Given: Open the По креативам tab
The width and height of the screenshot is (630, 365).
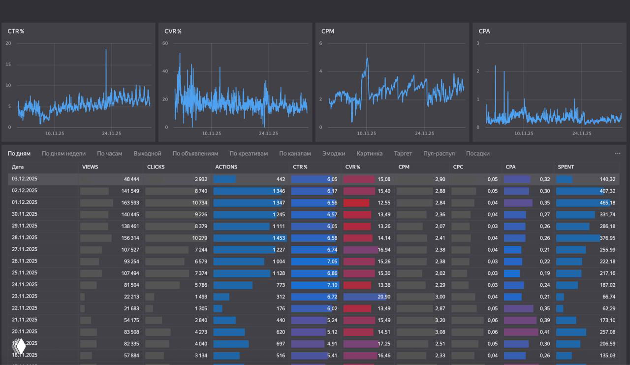Looking at the screenshot, I should pyautogui.click(x=249, y=153).
